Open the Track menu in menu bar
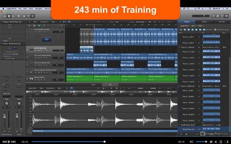This screenshot has height=144, width=231. 31,9
